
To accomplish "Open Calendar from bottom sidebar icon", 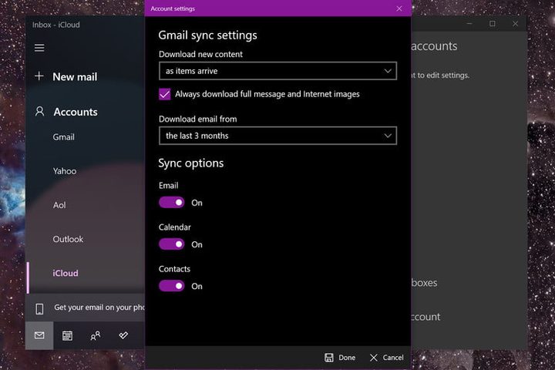I will pos(67,335).
